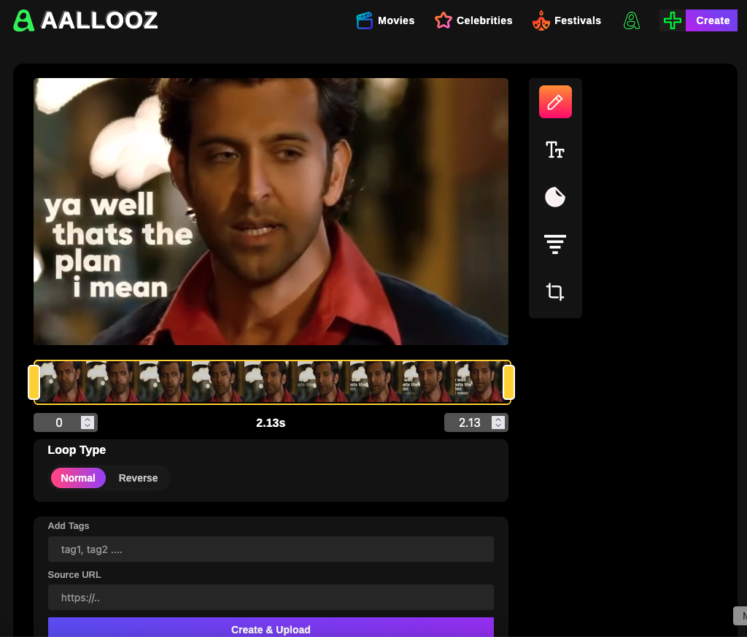Switch loop type to Reverse
This screenshot has height=637, width=747.
pyautogui.click(x=138, y=478)
